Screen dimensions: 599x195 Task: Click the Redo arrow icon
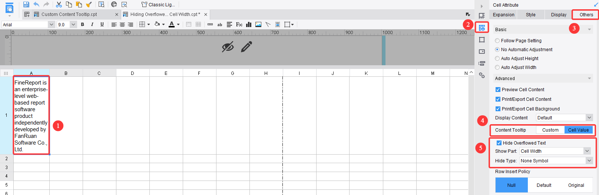pos(46,4)
